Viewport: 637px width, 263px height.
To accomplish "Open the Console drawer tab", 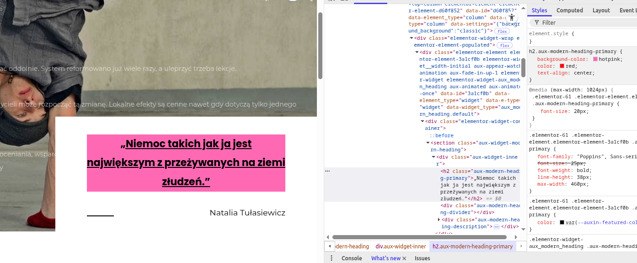I will pos(352,258).
